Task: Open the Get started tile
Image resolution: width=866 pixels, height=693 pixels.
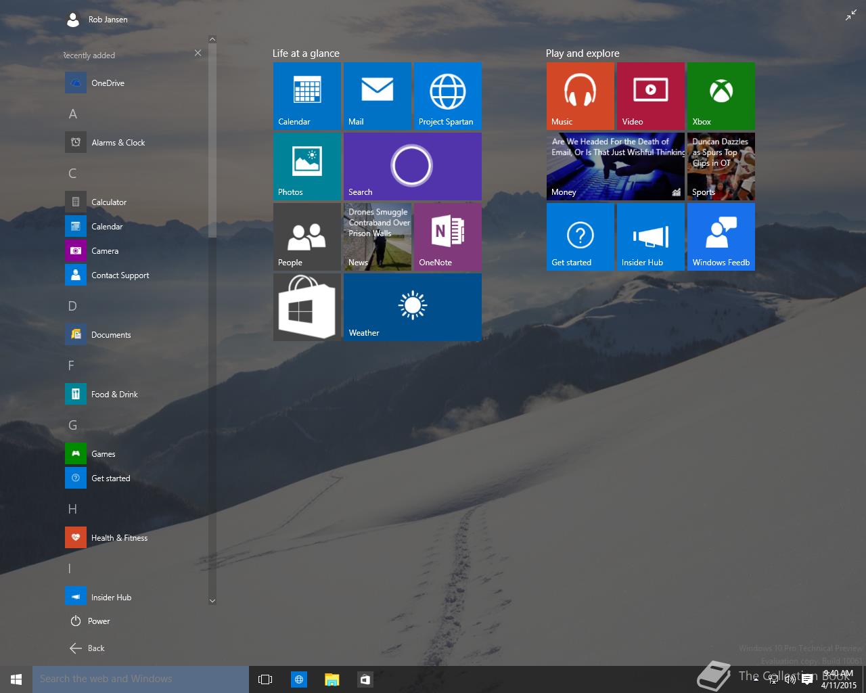Action: tap(580, 237)
